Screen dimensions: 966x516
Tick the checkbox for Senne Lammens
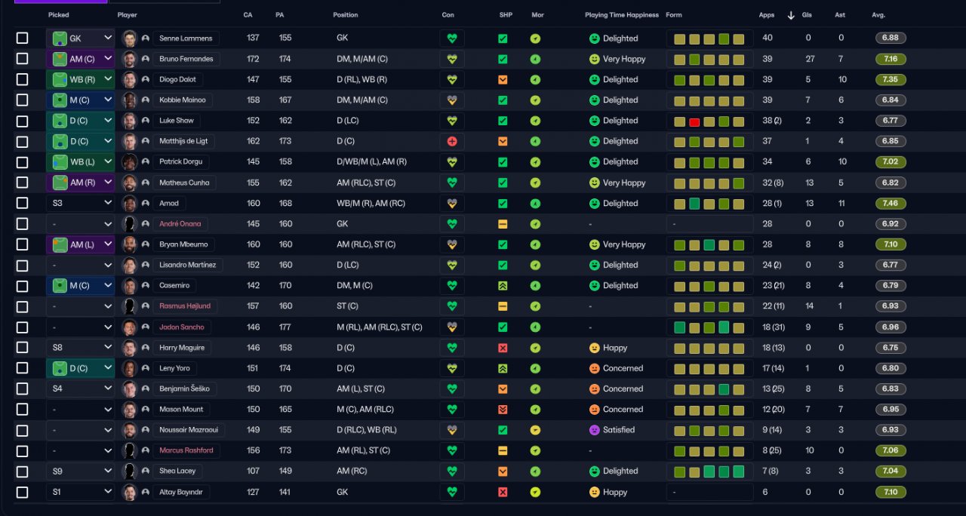click(22, 38)
